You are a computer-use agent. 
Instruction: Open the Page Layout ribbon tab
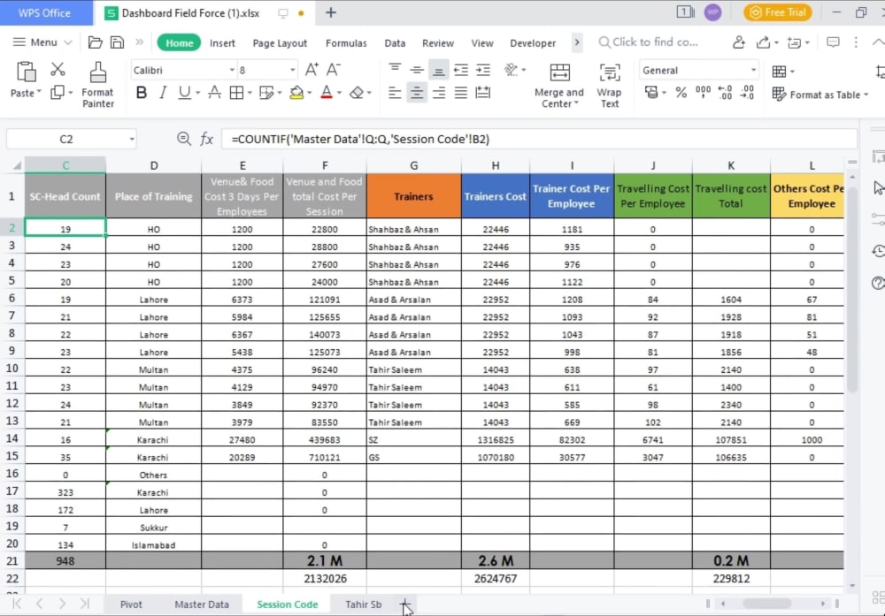click(x=280, y=42)
